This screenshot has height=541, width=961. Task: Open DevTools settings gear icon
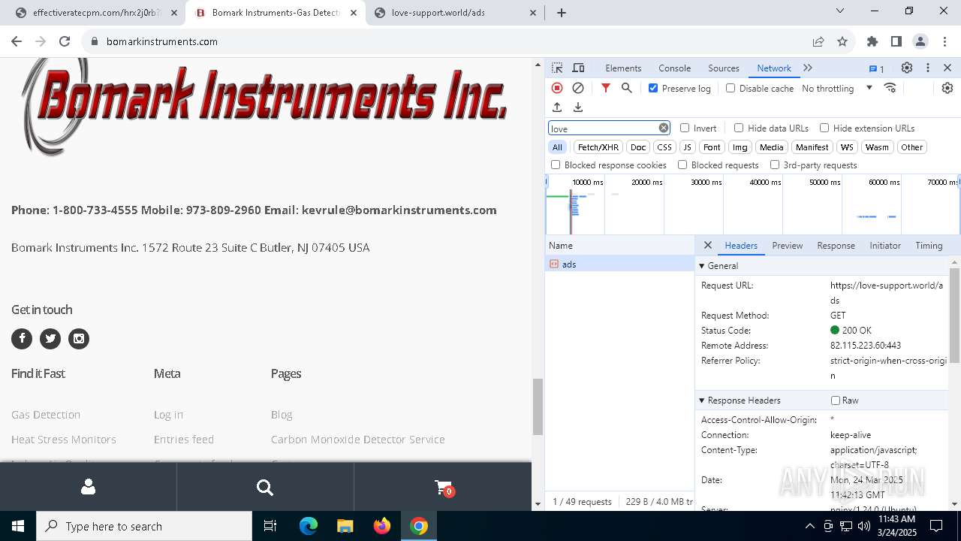907,68
